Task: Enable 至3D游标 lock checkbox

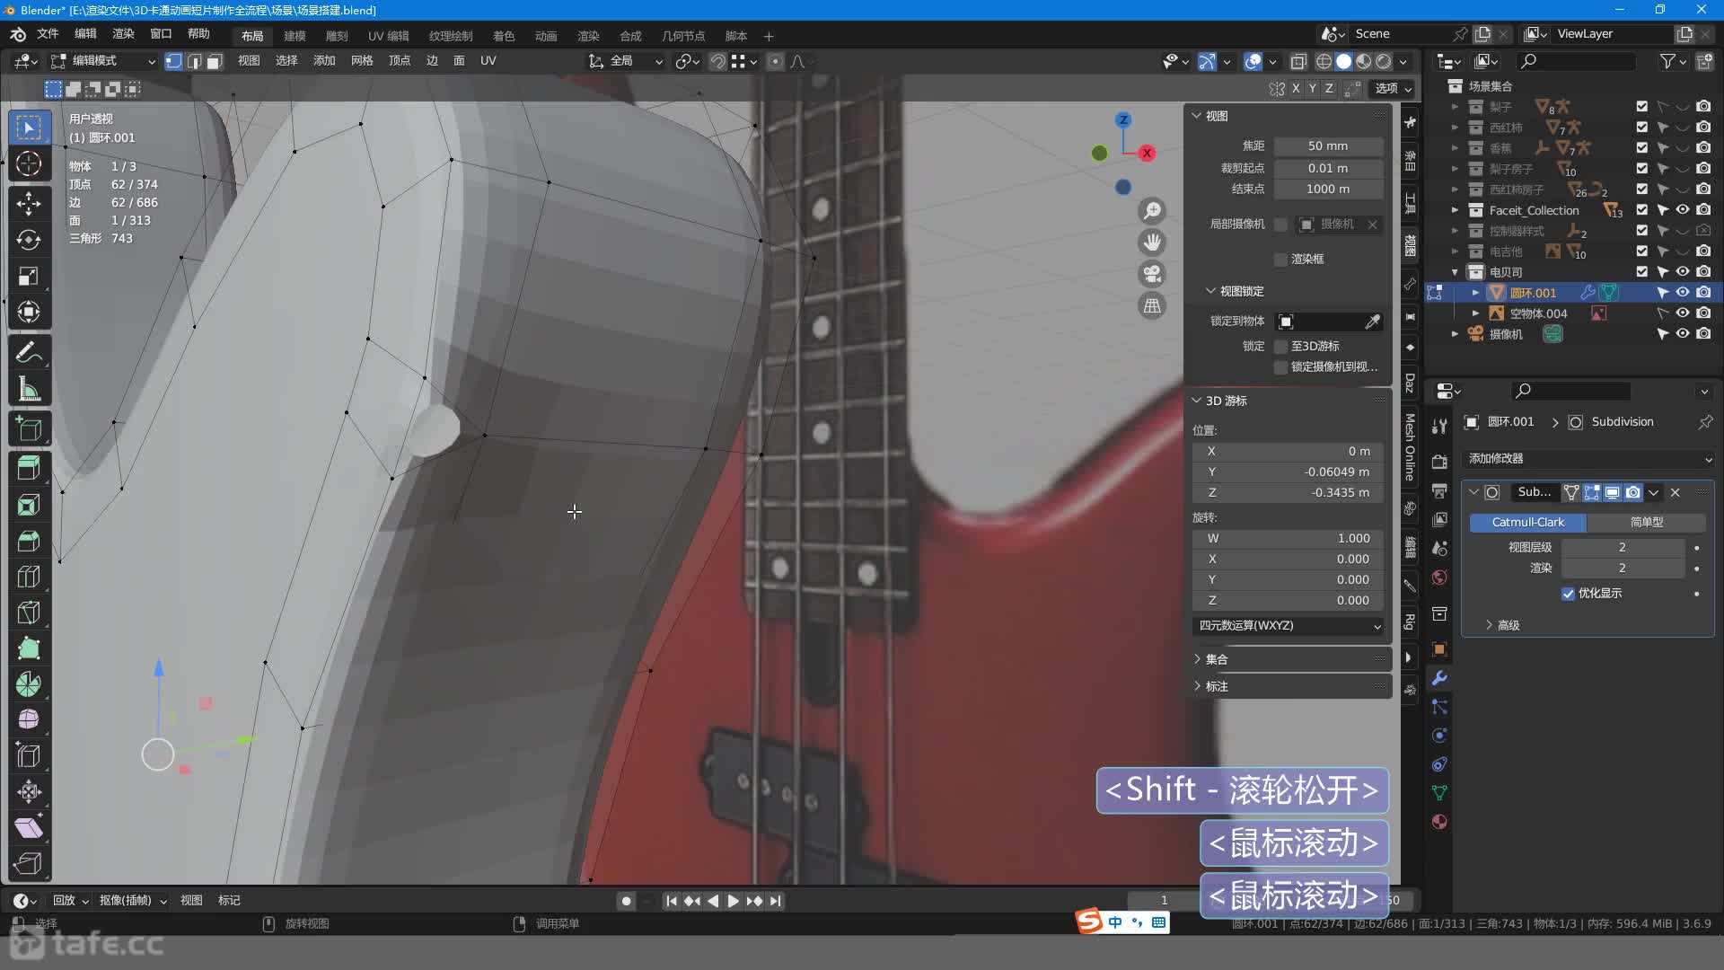Action: point(1281,347)
